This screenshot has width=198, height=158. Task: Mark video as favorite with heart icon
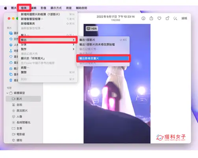159,18
